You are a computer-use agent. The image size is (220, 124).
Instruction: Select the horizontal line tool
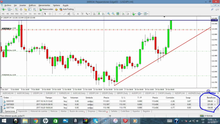point(60,14)
